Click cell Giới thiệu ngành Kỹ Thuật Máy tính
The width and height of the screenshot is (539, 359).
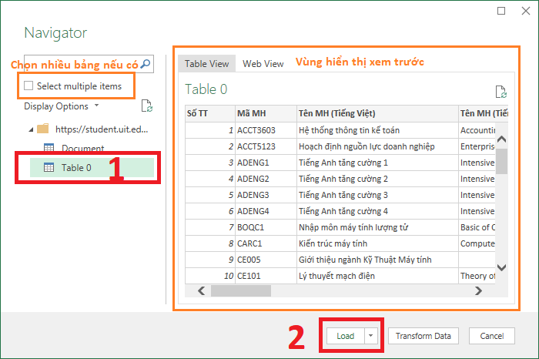[377, 260]
